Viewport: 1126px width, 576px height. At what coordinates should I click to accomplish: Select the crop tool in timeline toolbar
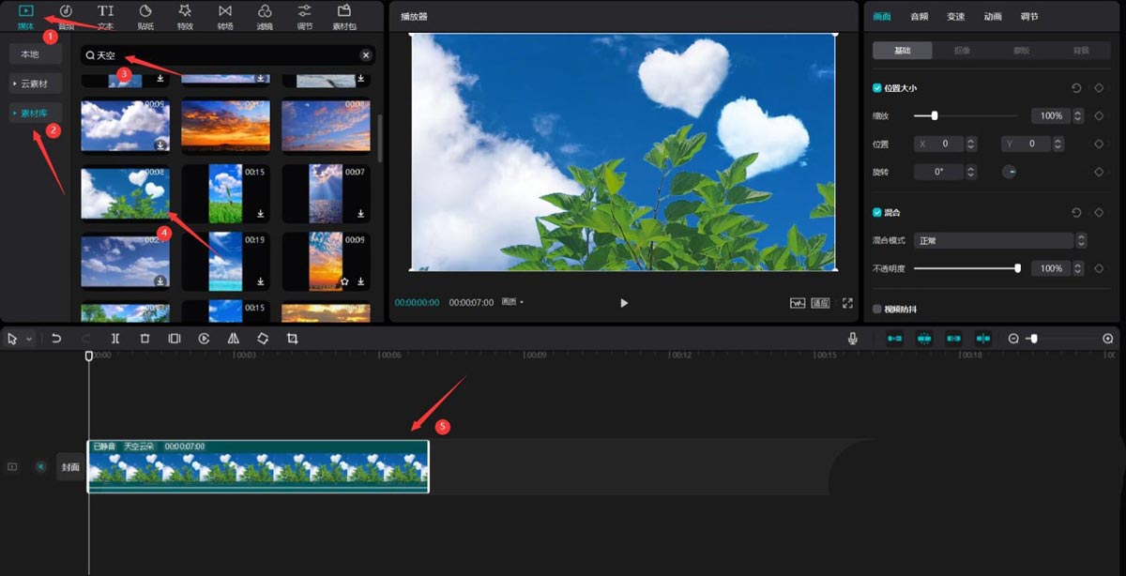tap(293, 339)
